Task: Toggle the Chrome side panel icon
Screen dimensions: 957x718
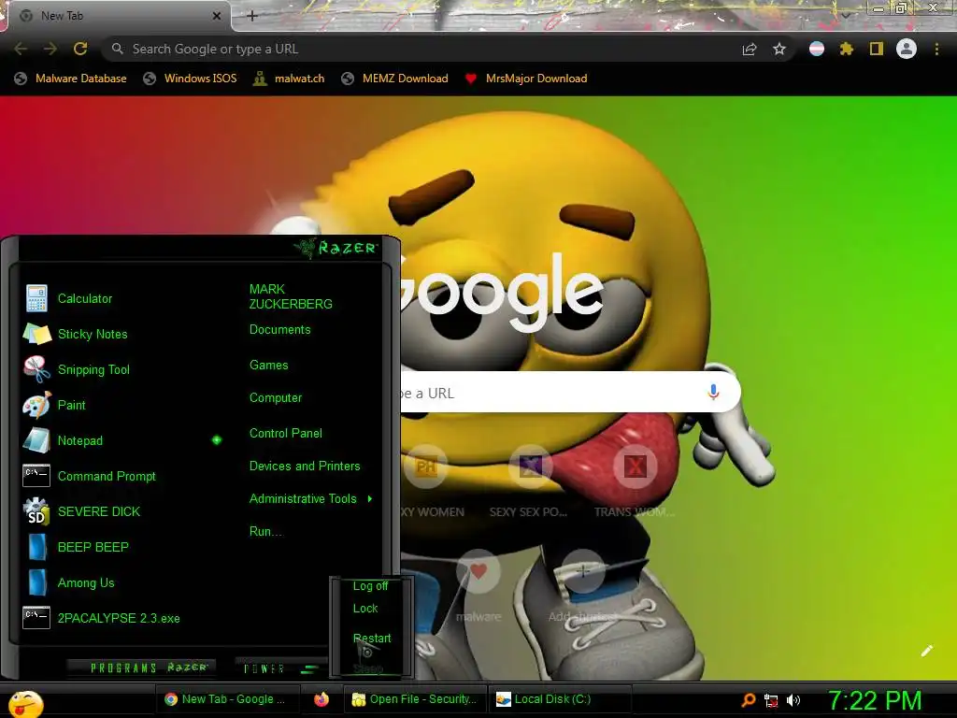Action: [877, 49]
